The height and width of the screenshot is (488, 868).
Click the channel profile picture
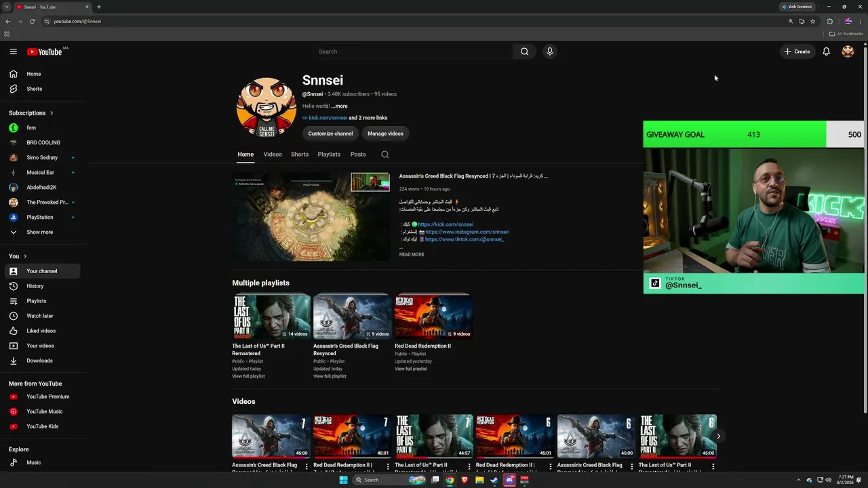[267, 108]
